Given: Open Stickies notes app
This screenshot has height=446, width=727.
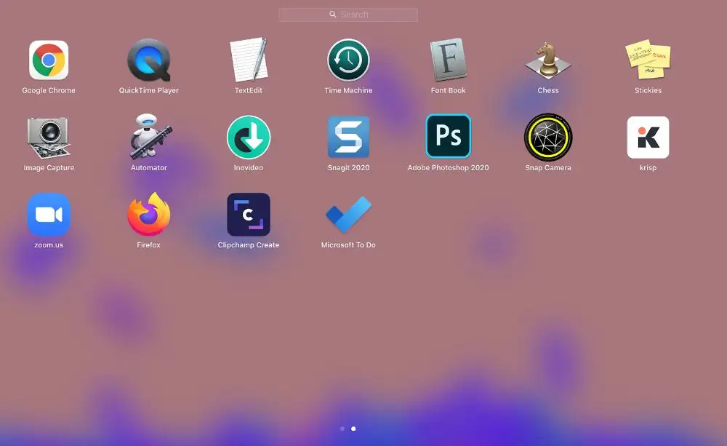Looking at the screenshot, I should coord(648,60).
